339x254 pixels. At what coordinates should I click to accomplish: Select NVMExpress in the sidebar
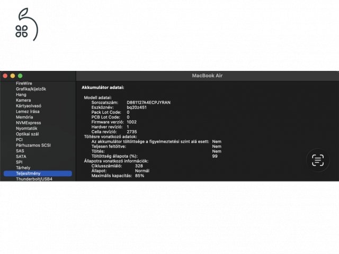click(28, 123)
